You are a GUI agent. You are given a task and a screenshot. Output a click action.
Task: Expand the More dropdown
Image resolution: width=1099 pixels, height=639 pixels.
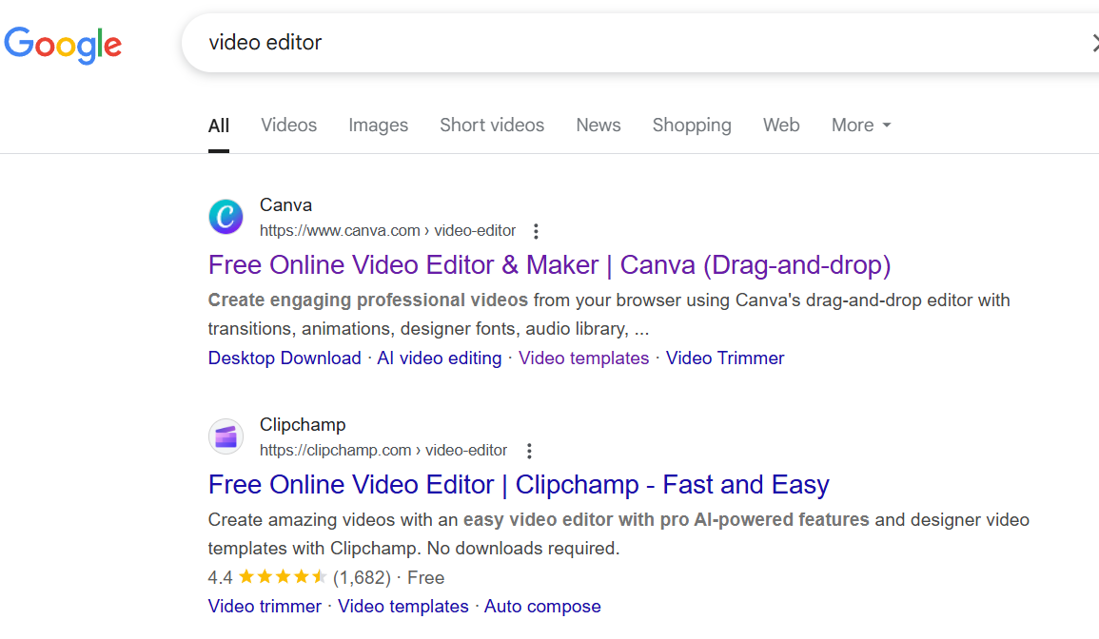pos(861,126)
